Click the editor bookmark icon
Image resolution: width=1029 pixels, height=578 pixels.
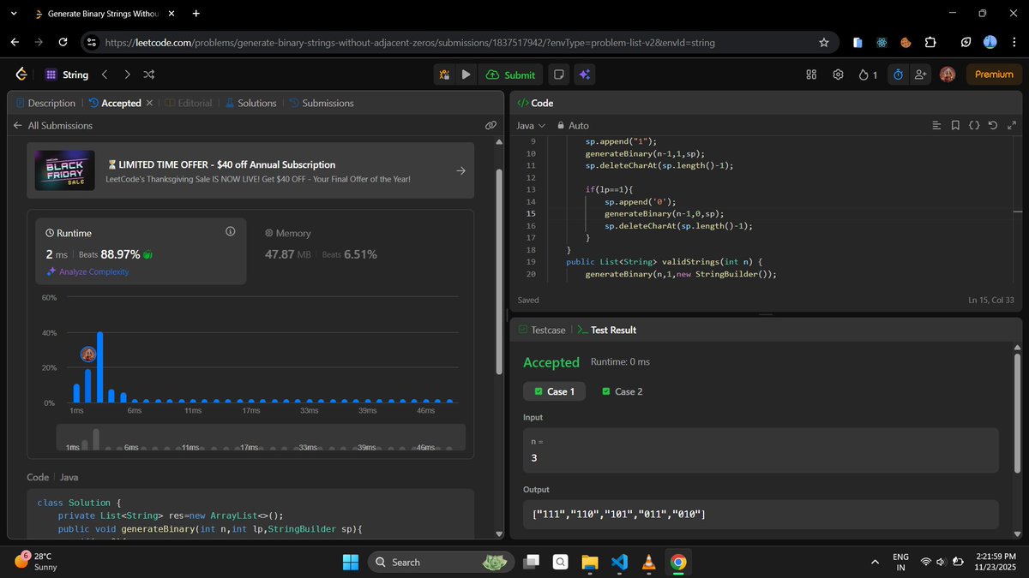[x=955, y=125]
